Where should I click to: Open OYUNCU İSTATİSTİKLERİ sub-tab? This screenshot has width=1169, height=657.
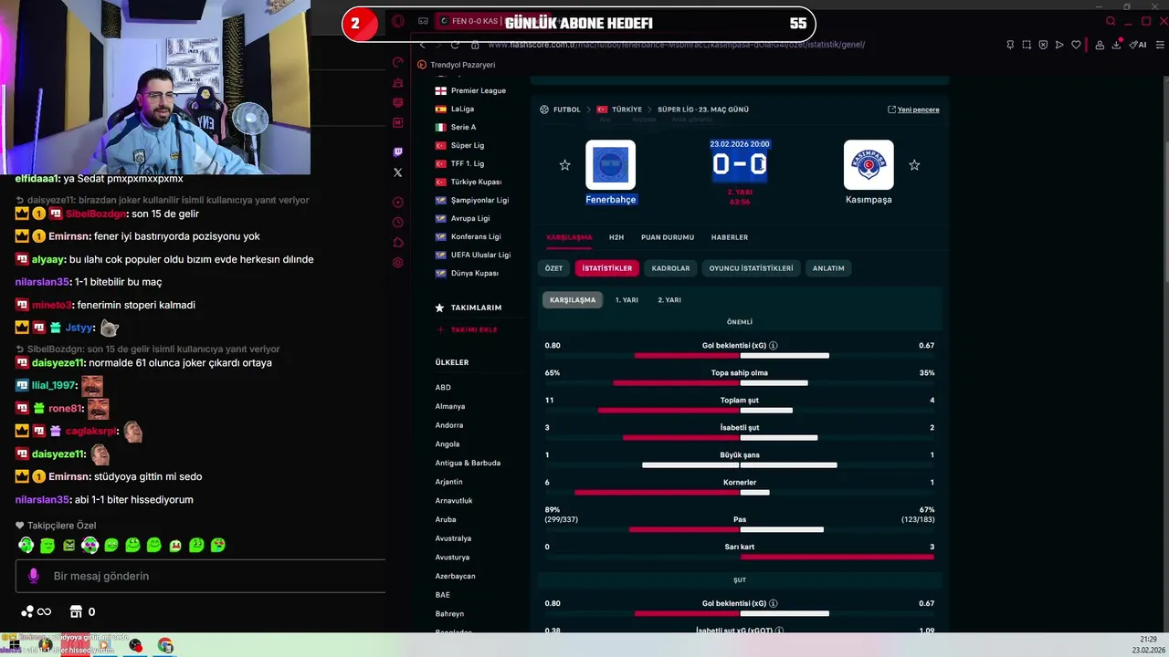[752, 268]
